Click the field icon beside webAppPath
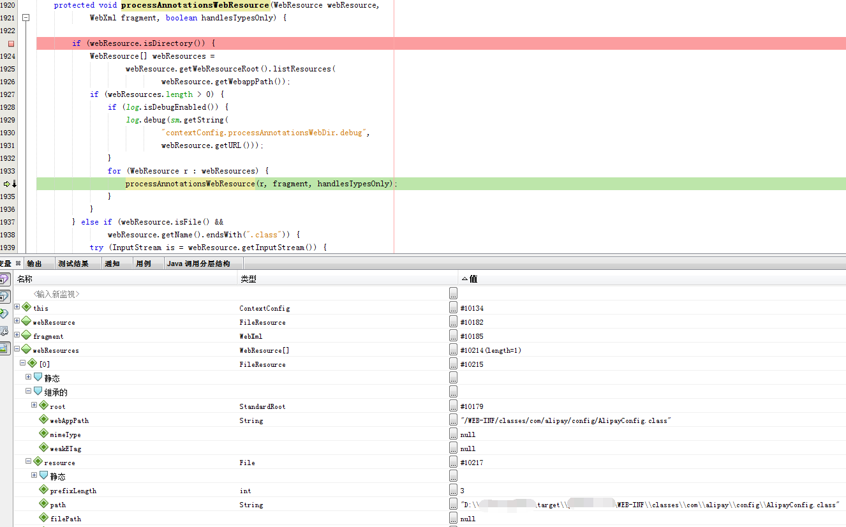 click(x=44, y=420)
